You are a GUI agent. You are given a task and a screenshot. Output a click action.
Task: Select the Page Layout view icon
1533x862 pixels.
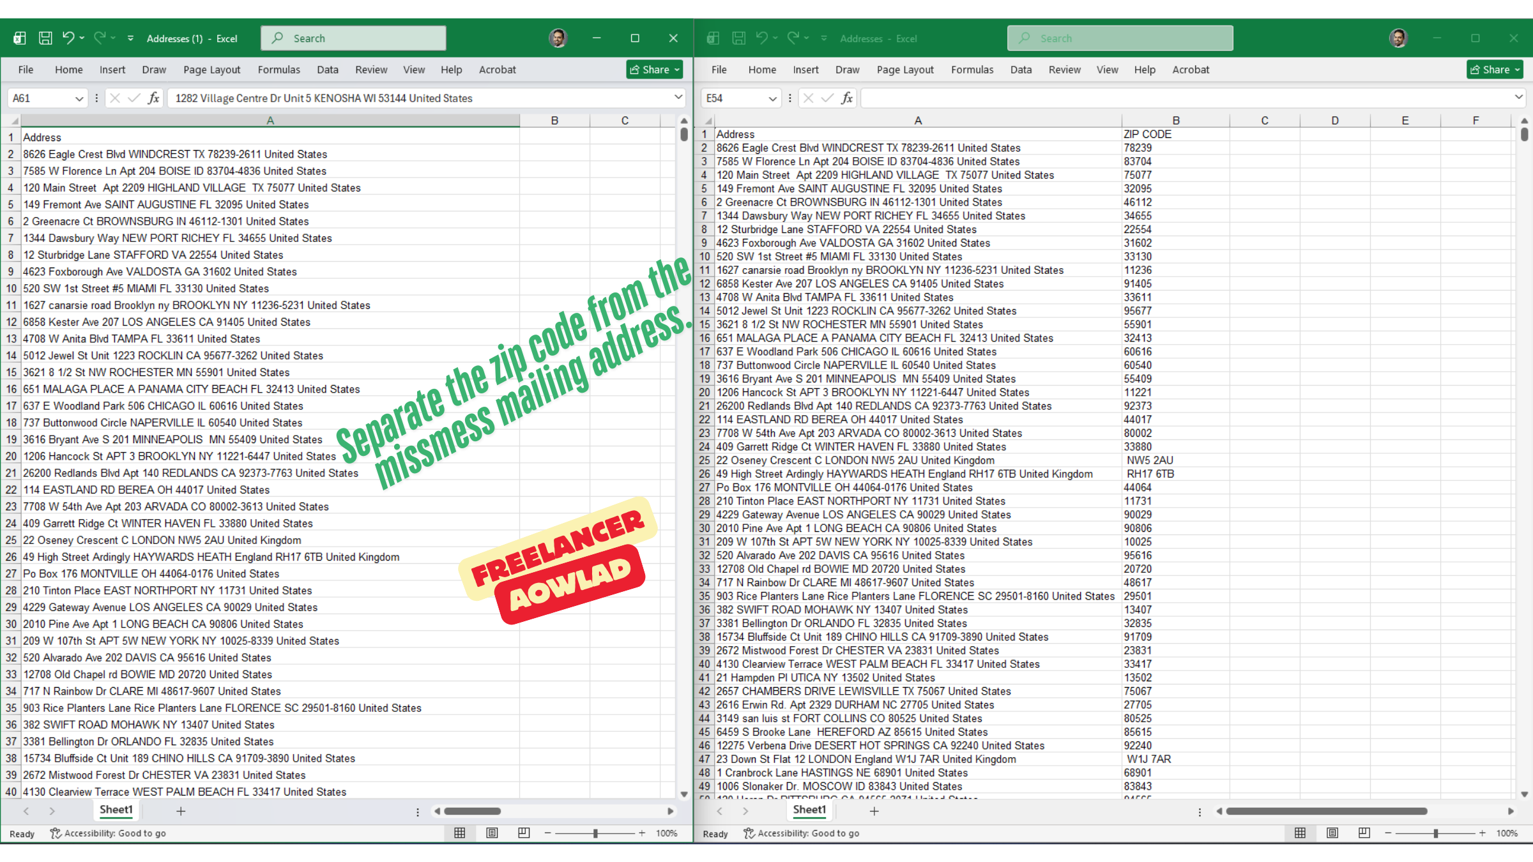coord(491,833)
